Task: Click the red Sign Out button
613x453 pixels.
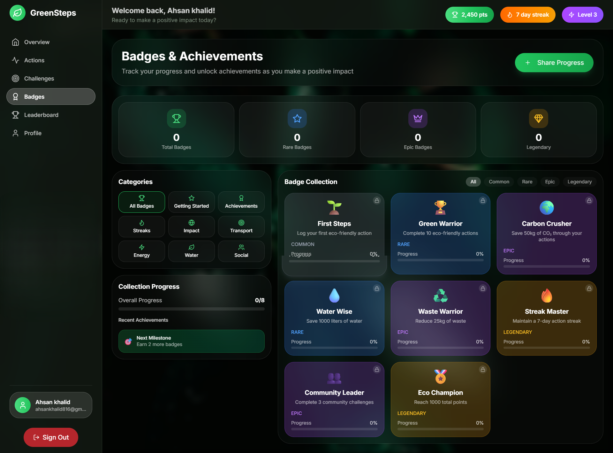Action: [x=51, y=437]
